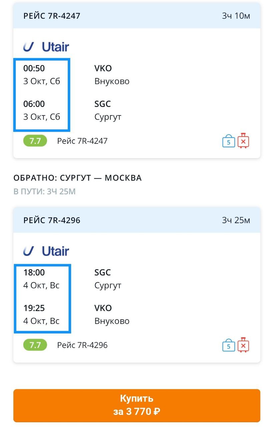Tap the 3ч 10м duration in outbound header
Viewport: 273px width, 427px height.
(236, 16)
